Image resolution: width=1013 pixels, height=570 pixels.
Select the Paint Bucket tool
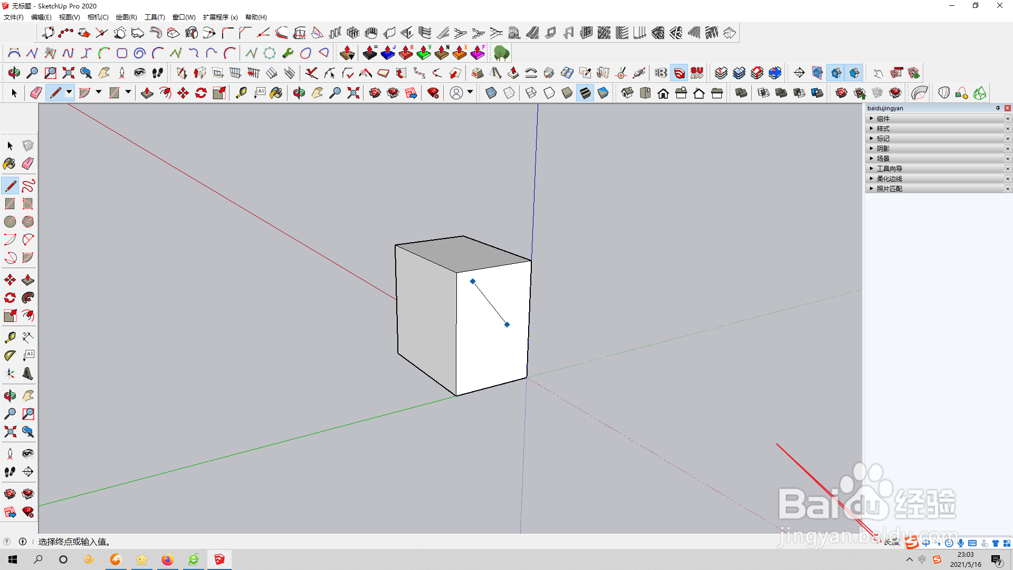pos(9,164)
